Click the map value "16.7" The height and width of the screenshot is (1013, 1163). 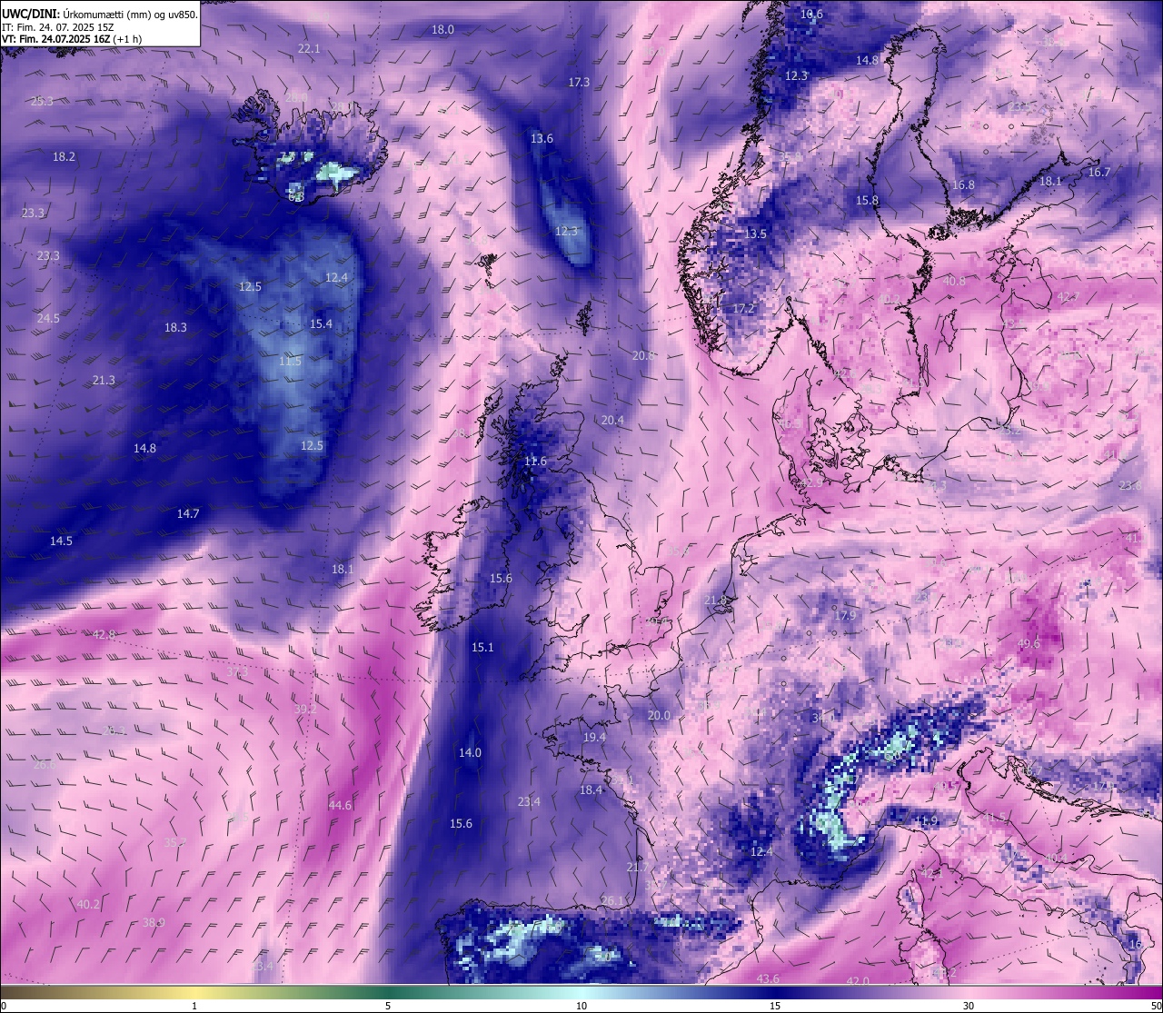click(1099, 172)
